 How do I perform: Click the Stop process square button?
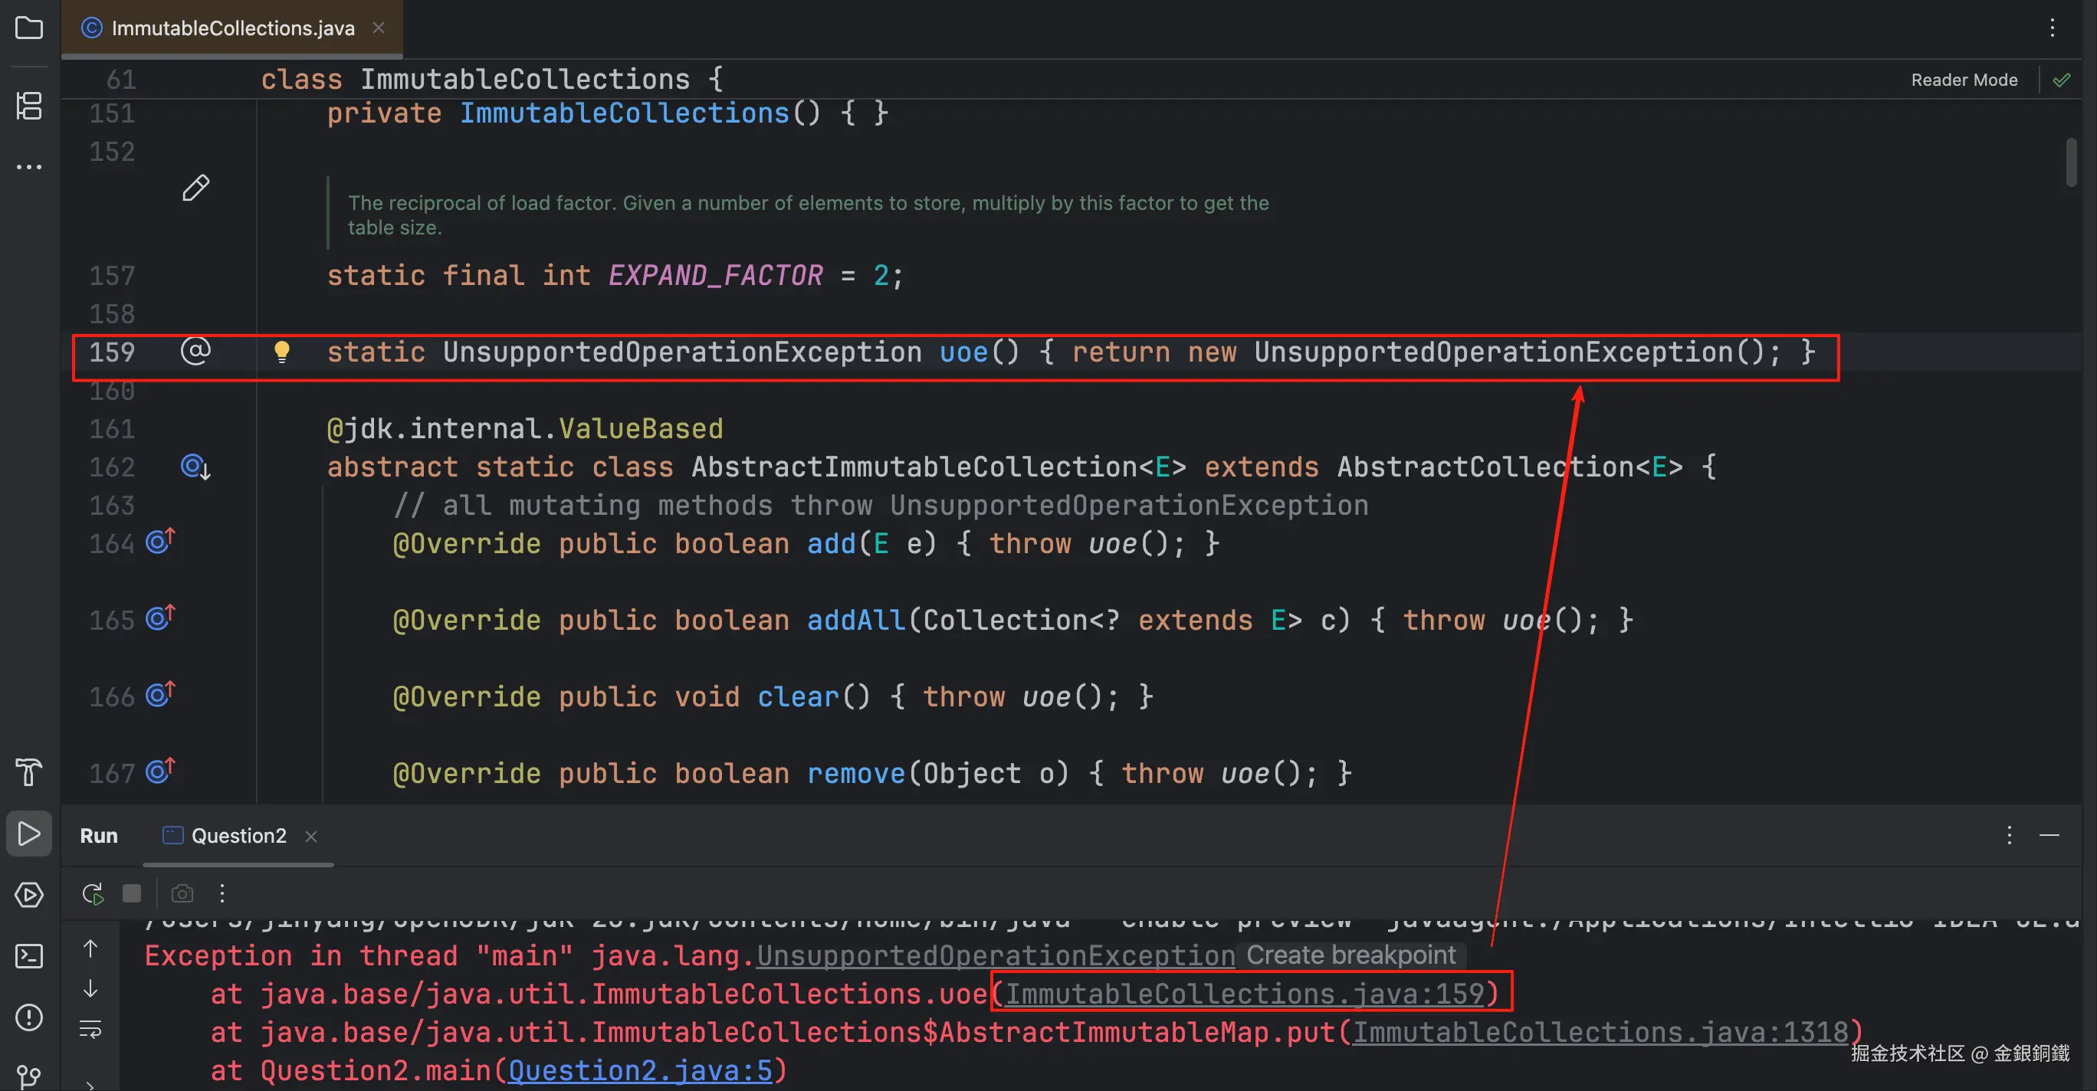[132, 894]
